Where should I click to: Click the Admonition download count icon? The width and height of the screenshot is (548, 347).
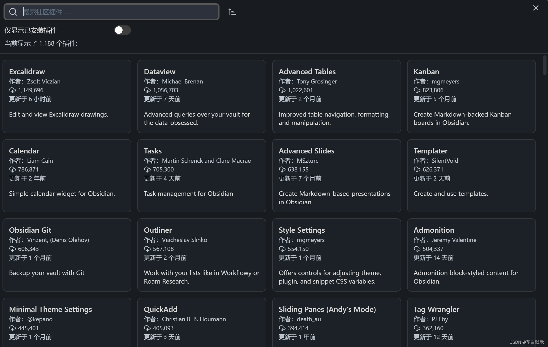point(417,249)
